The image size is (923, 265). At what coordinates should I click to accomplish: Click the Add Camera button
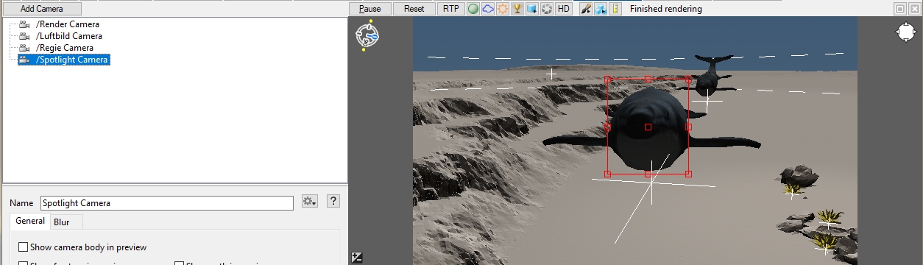(42, 9)
